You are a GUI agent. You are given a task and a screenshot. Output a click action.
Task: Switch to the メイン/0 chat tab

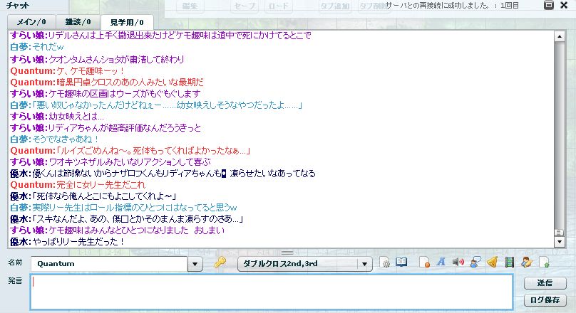[x=28, y=23]
